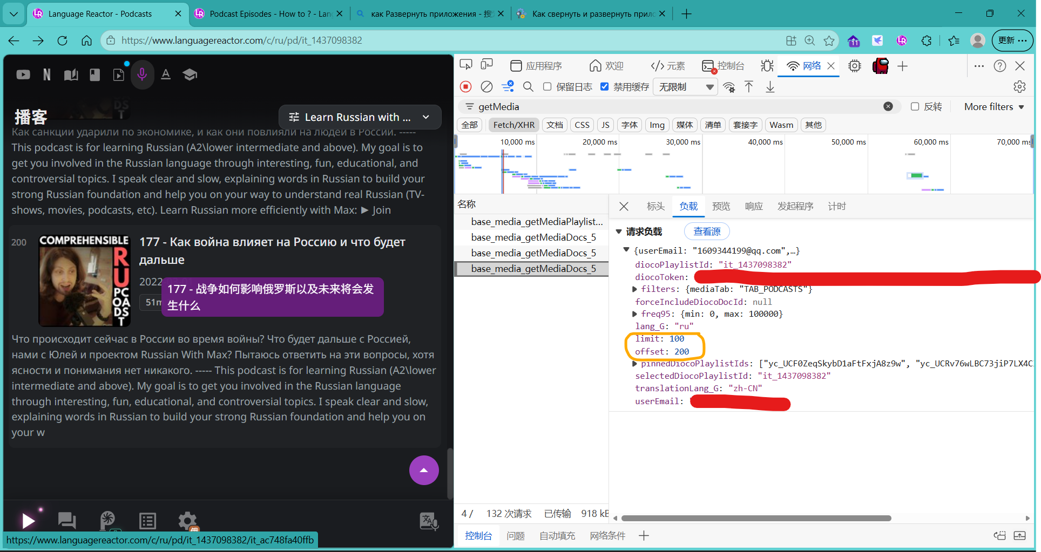Open network panel settings gear
Image resolution: width=1041 pixels, height=552 pixels.
1020,86
